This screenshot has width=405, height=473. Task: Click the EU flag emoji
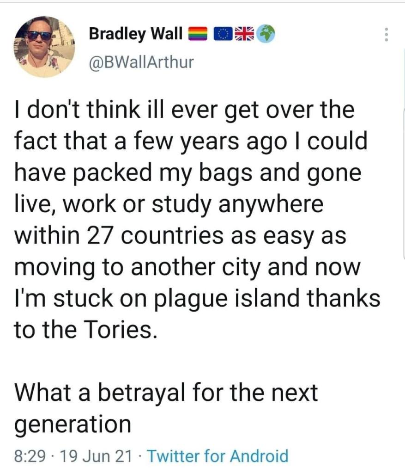coord(223,34)
